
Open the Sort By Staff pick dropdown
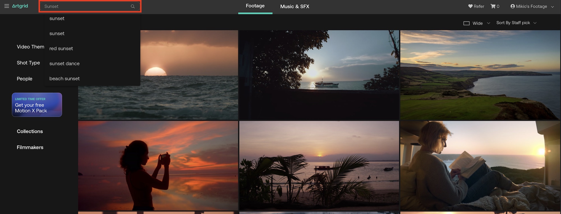(516, 23)
